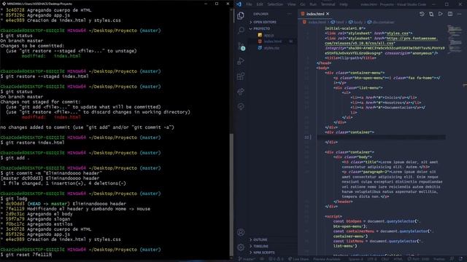Click the editor minimap
This screenshot has width=467, height=262.
click(454, 39)
